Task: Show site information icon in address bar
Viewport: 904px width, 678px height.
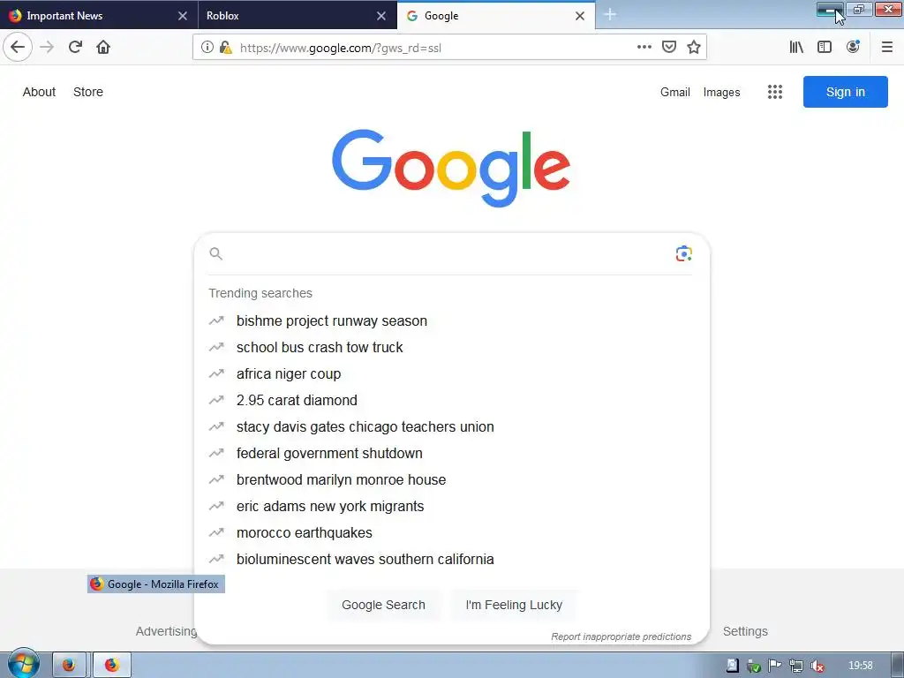Action: pyautogui.click(x=207, y=48)
